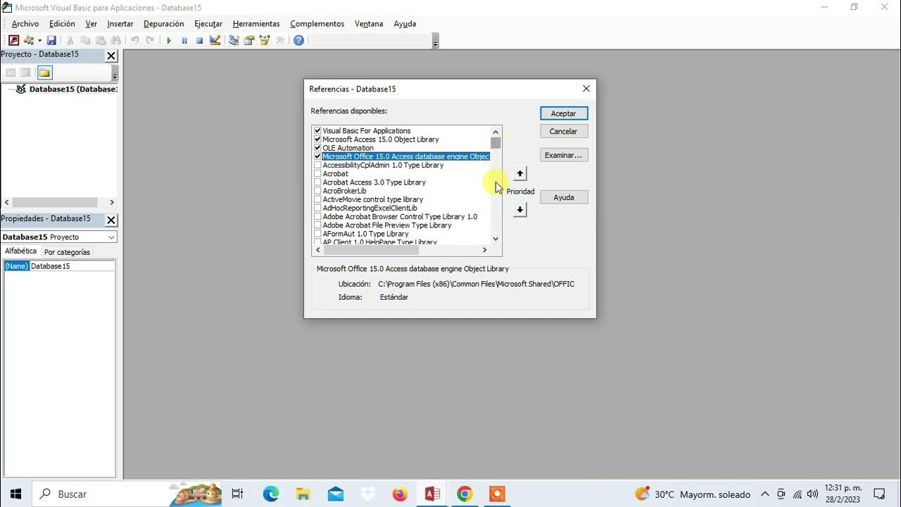Click the Find binoculars toolbar icon
The height and width of the screenshot is (507, 901).
(x=116, y=41)
